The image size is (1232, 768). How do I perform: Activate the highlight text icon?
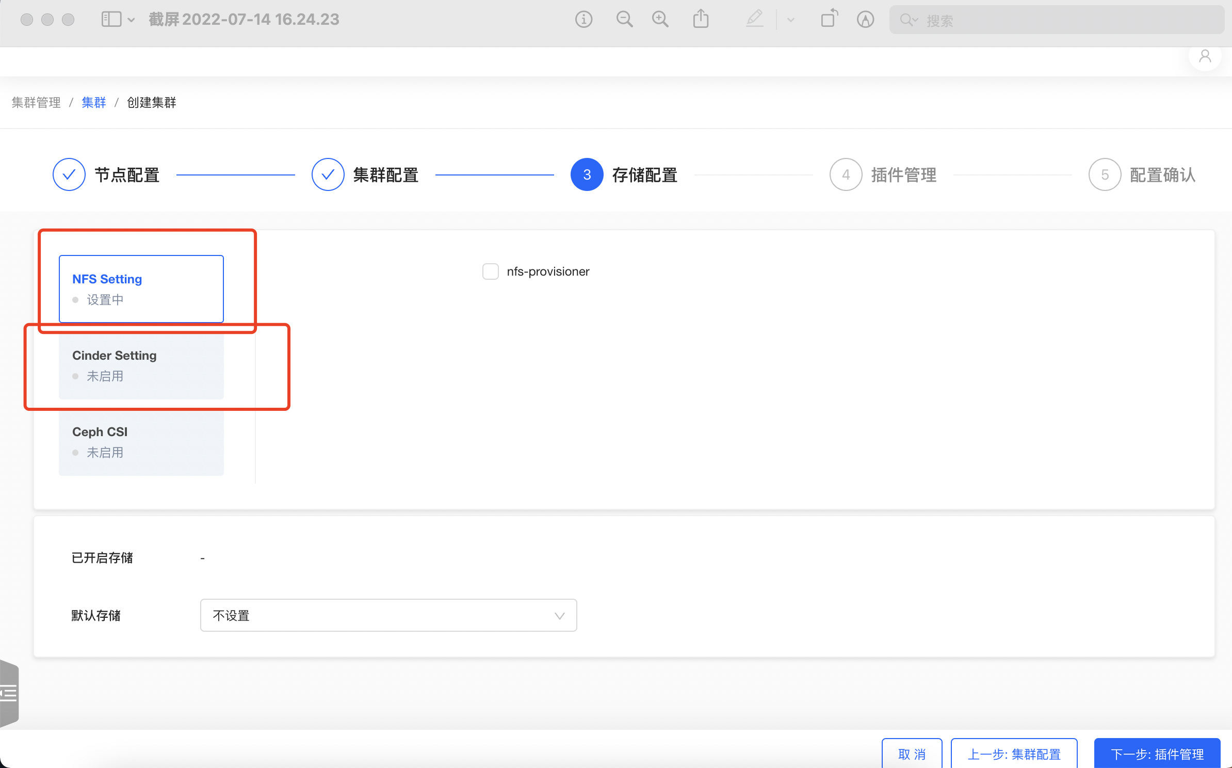[x=865, y=19]
